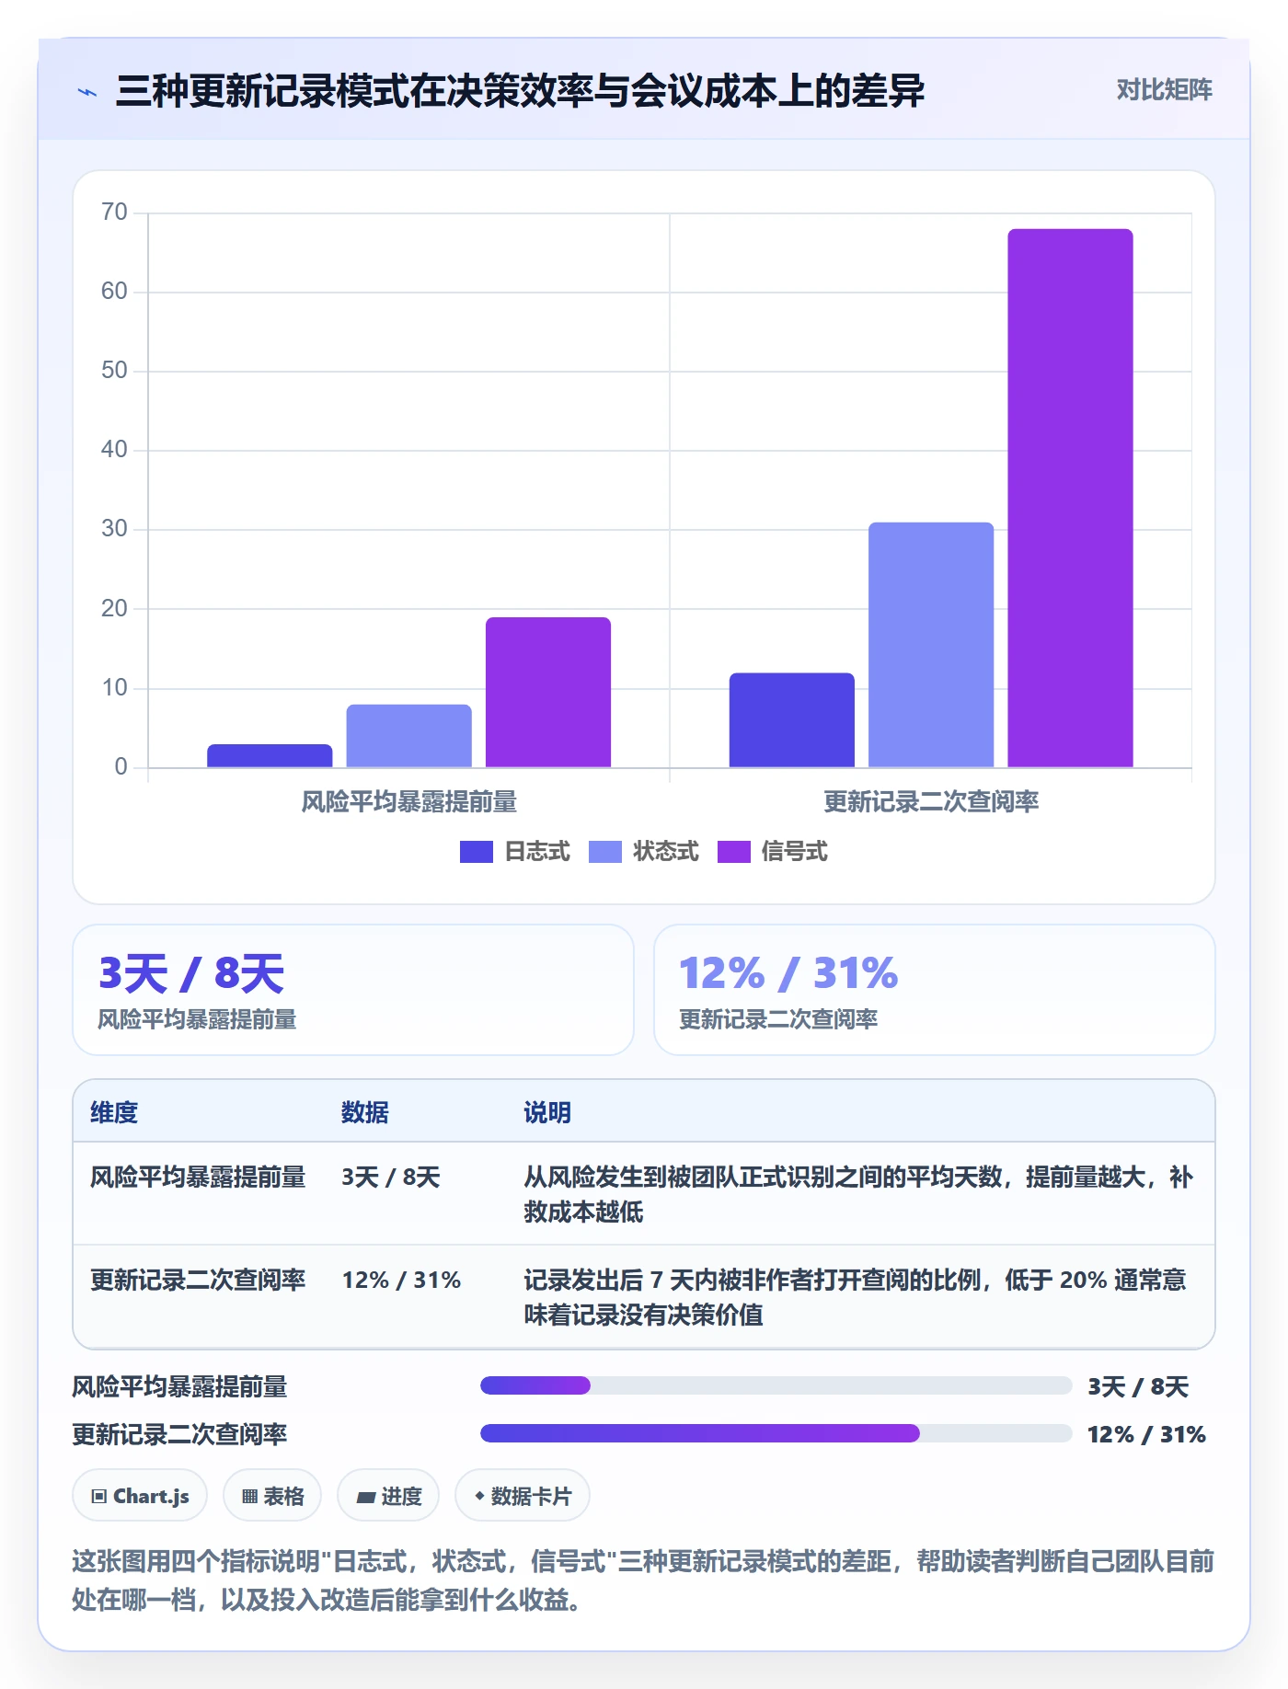Click the 风险平均暴露提前量 x-axis label under the chart
1288x1689 pixels.
tap(409, 802)
